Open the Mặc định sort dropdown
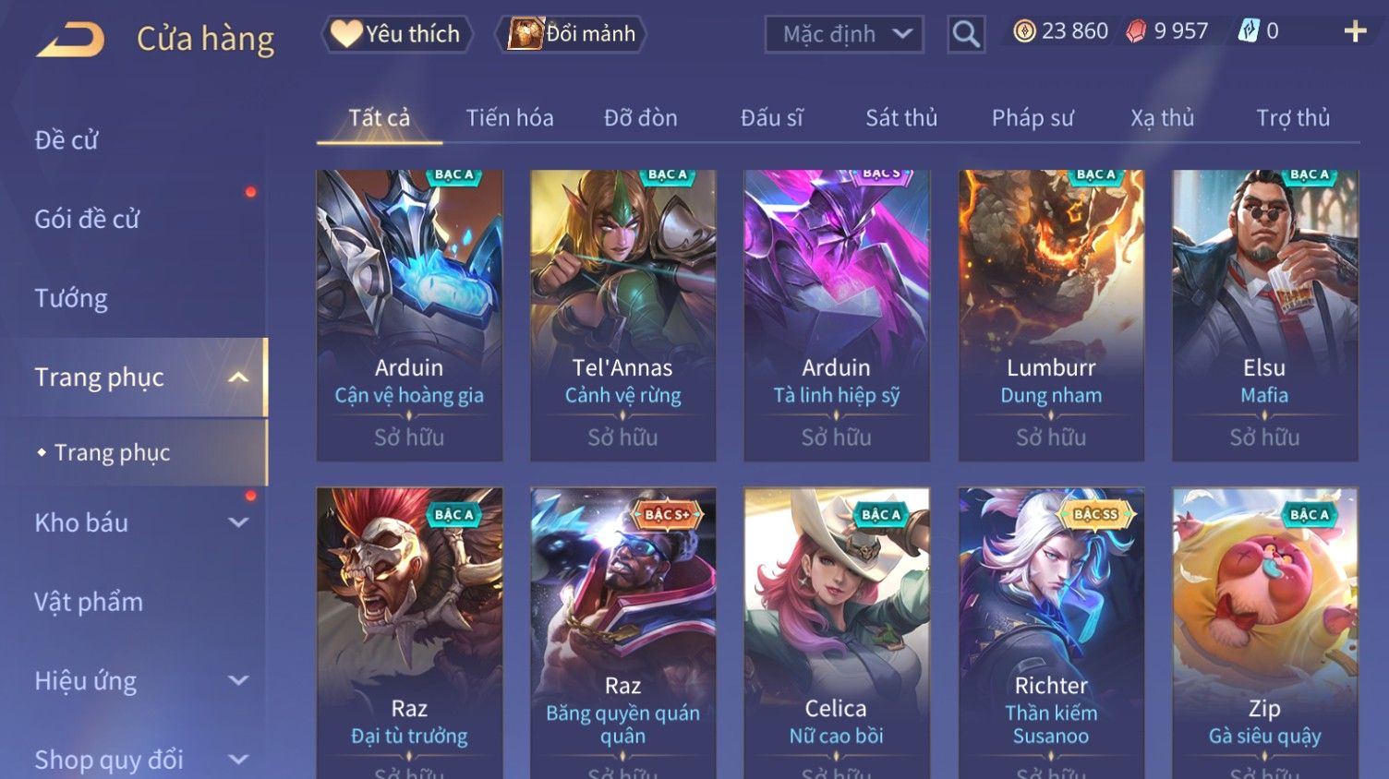The height and width of the screenshot is (779, 1389). (x=844, y=35)
